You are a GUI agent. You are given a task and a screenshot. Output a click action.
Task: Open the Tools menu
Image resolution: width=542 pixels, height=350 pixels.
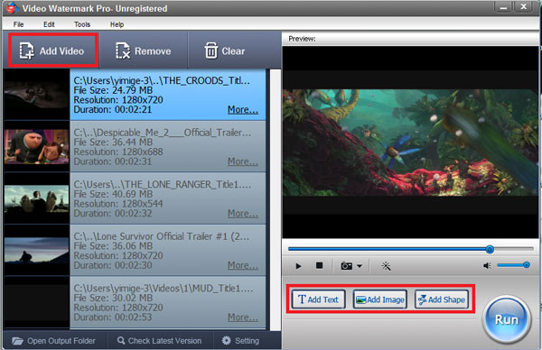[x=82, y=24]
